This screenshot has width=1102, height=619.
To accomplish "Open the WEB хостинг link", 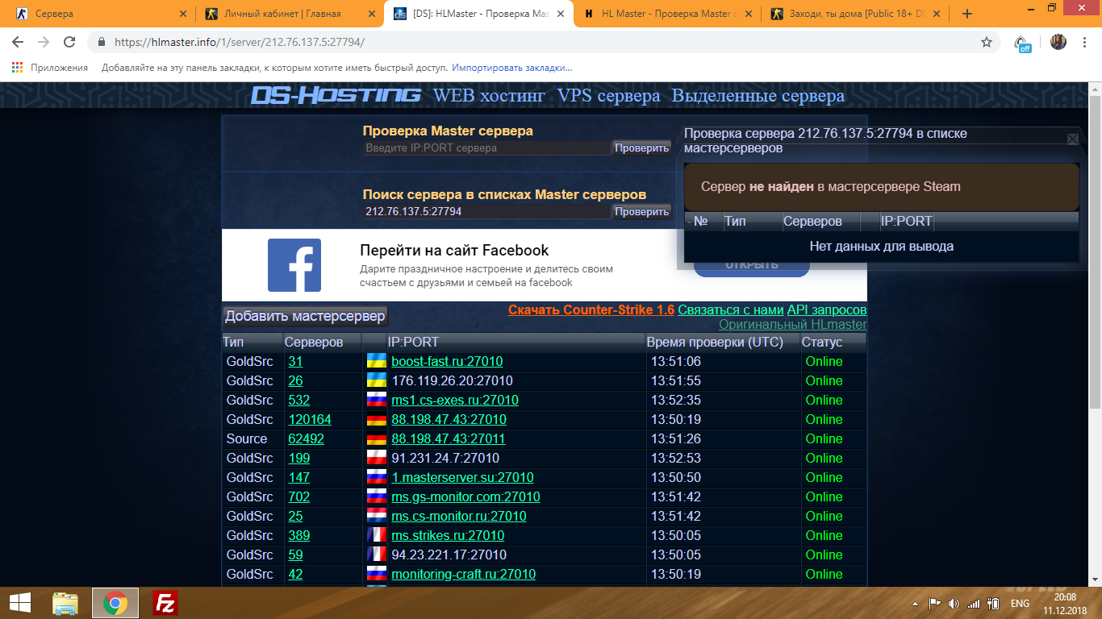I will (x=489, y=96).
